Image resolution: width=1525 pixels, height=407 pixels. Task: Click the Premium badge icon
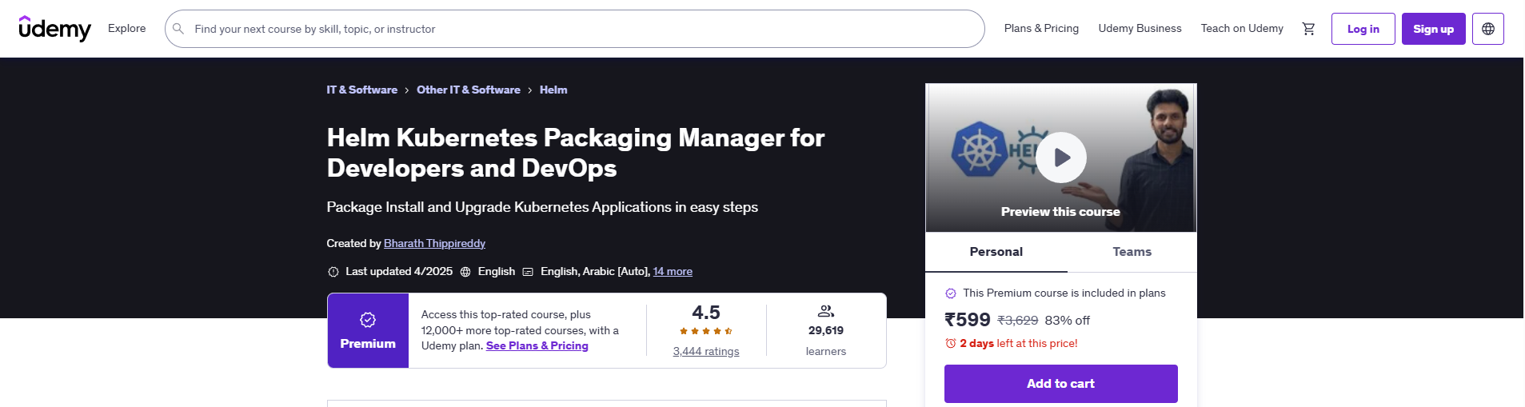point(368,320)
